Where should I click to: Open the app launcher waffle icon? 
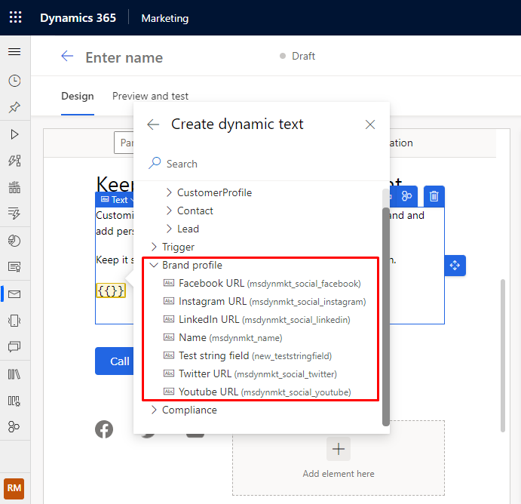15,17
